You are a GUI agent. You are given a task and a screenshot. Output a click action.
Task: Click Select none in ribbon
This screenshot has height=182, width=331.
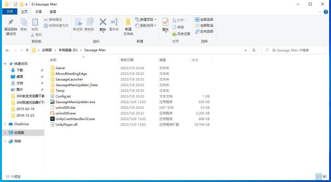point(204,26)
